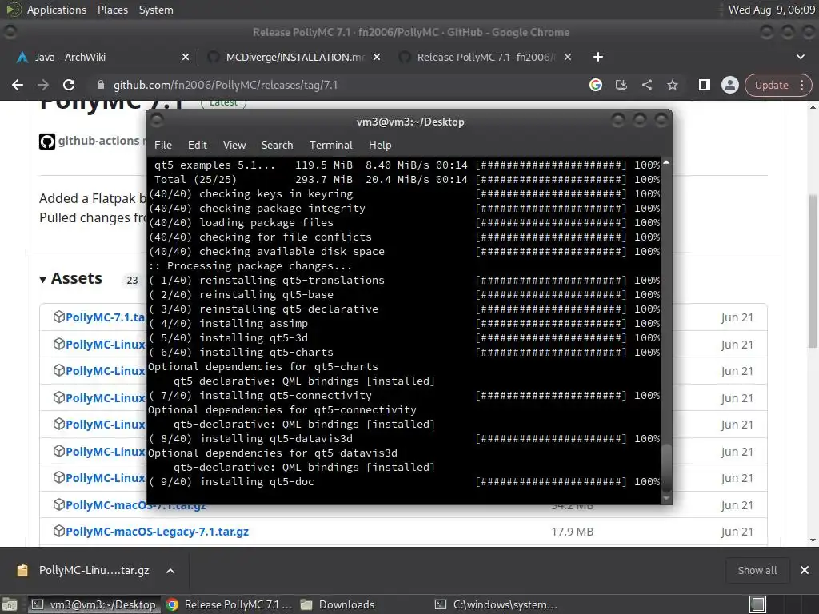Open the downloaded PollyMC-Linu....tar.gz file
Screen dimensions: 819x614
(94, 570)
